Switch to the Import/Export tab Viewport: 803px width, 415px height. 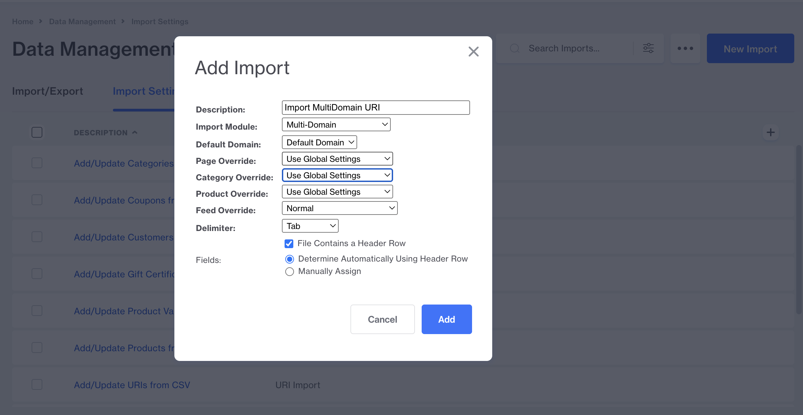pyautogui.click(x=47, y=91)
